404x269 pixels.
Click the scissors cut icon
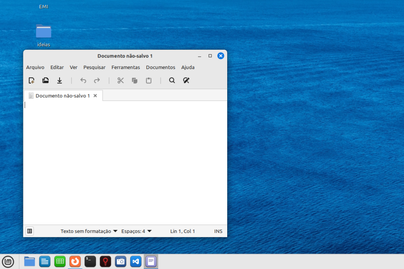(121, 80)
